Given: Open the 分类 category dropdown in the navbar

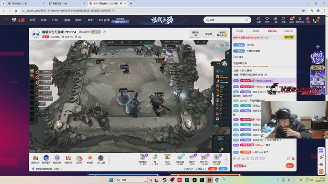Looking at the screenshot, I should click(x=55, y=20).
